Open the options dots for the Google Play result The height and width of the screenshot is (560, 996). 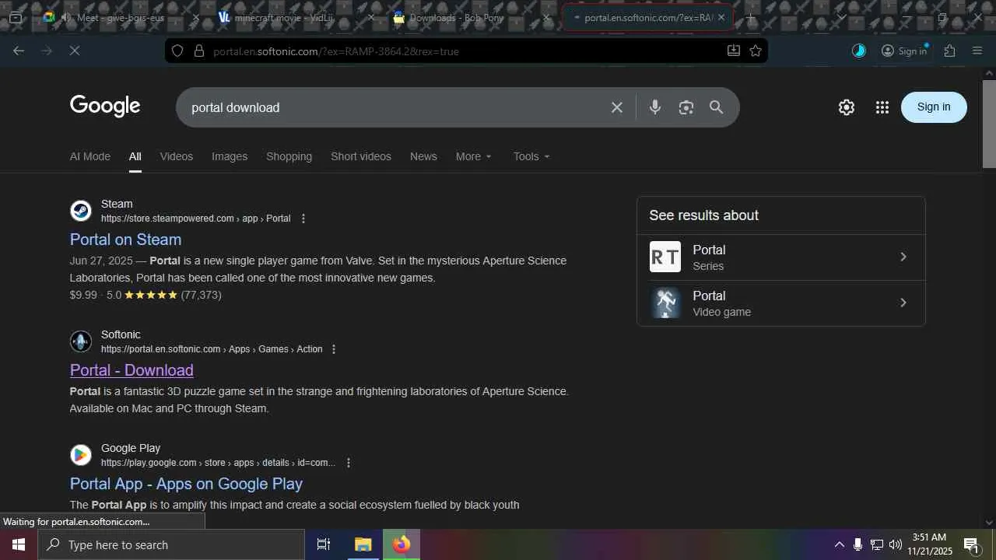click(349, 463)
